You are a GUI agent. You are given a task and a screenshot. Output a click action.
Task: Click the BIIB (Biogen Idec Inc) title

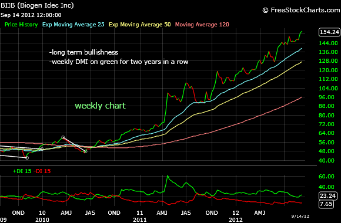[x=37, y=5]
